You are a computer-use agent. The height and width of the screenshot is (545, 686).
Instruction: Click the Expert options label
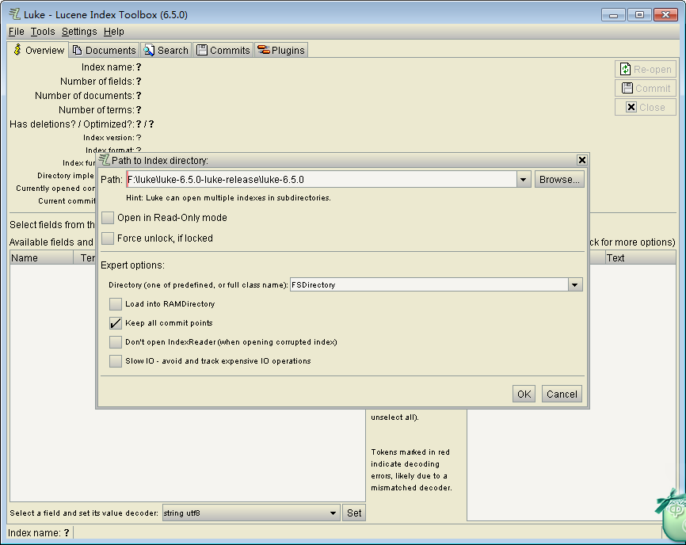click(x=132, y=265)
